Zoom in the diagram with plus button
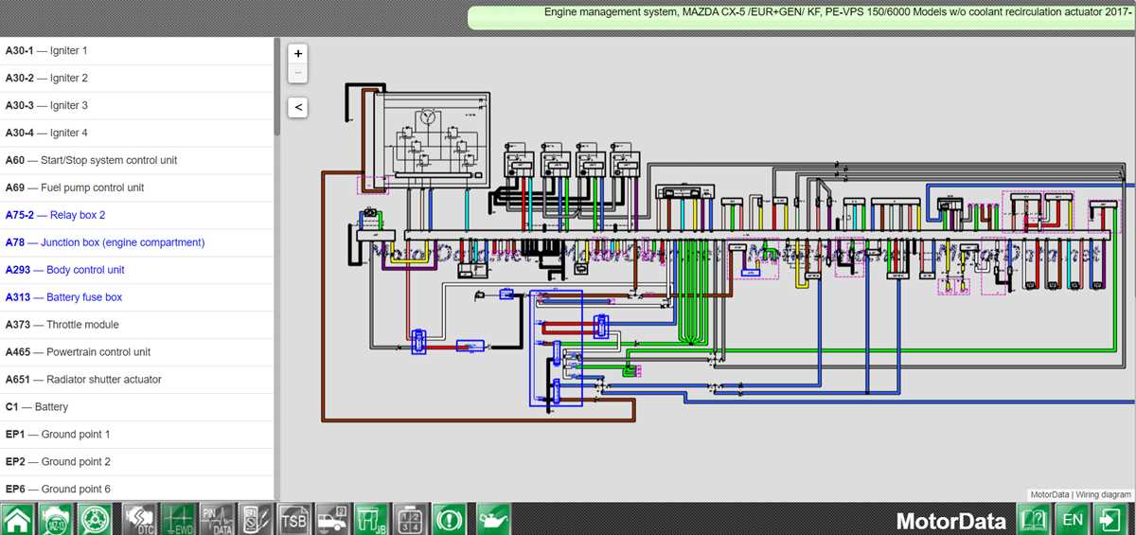The height and width of the screenshot is (535, 1136). (298, 54)
